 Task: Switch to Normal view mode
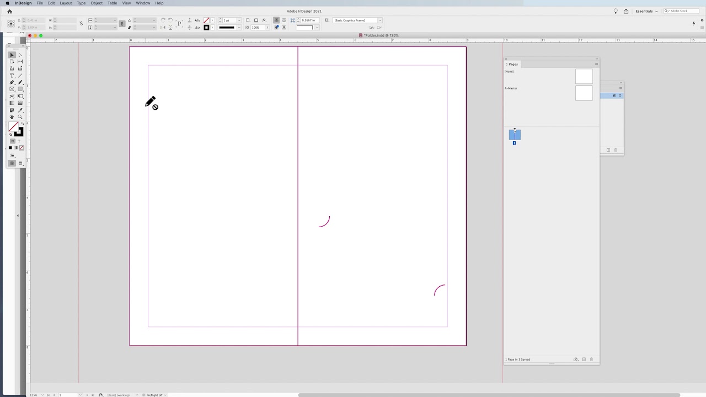click(12, 163)
